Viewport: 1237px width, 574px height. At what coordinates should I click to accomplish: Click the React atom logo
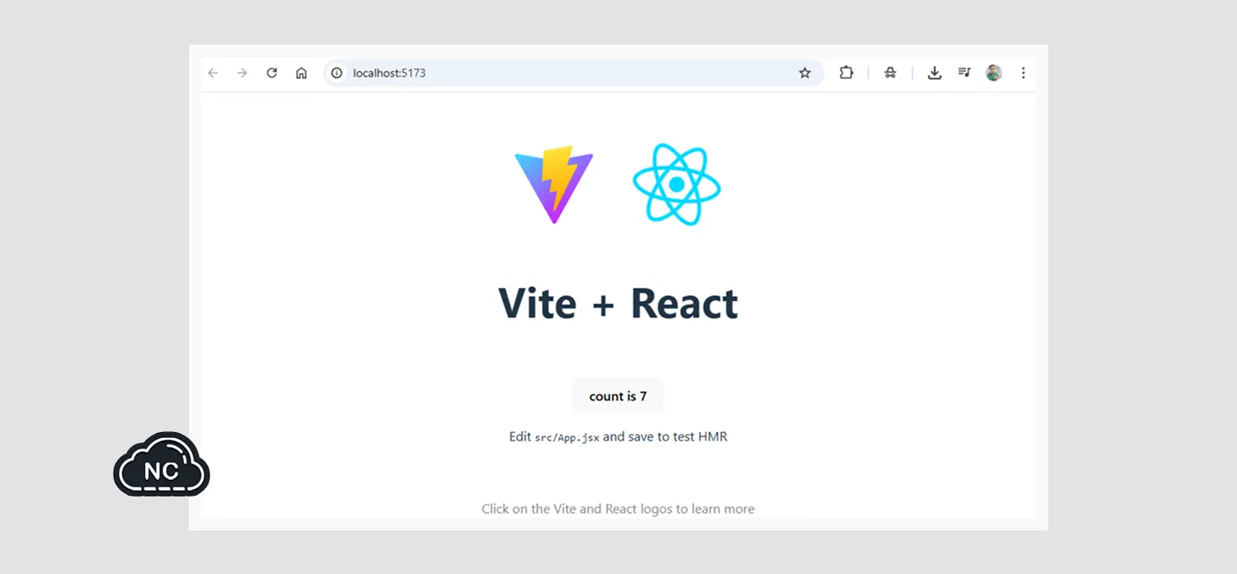676,185
